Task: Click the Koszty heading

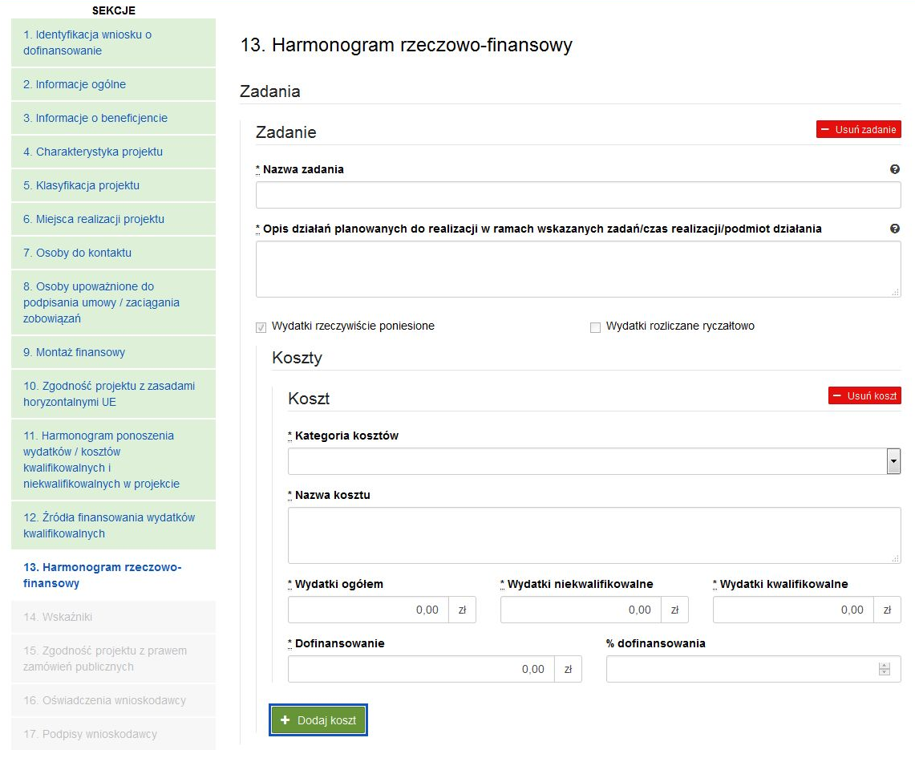Action: tap(297, 358)
